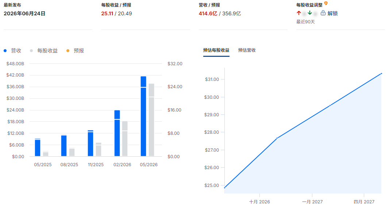The image size is (389, 207).
Task: Select the 05/2025 grey EPS bar
Action: coord(46,154)
